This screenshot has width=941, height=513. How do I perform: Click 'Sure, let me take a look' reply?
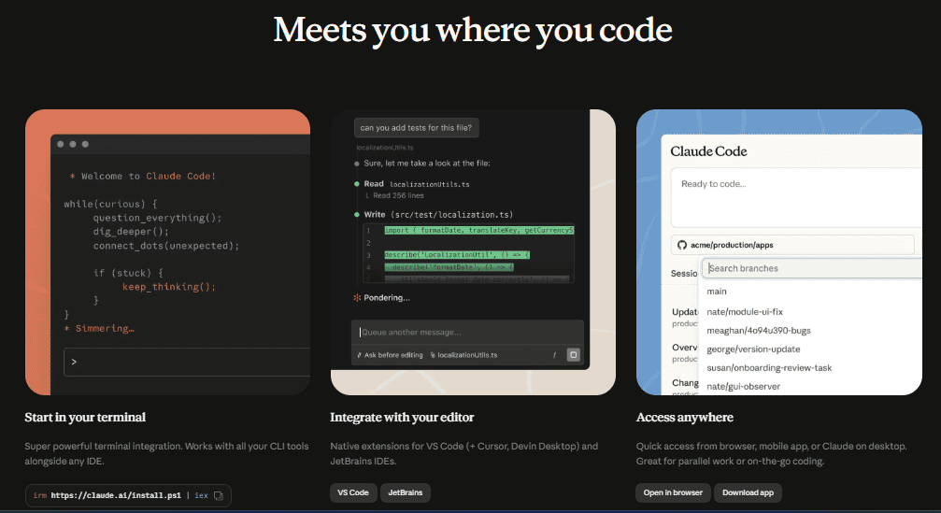427,164
